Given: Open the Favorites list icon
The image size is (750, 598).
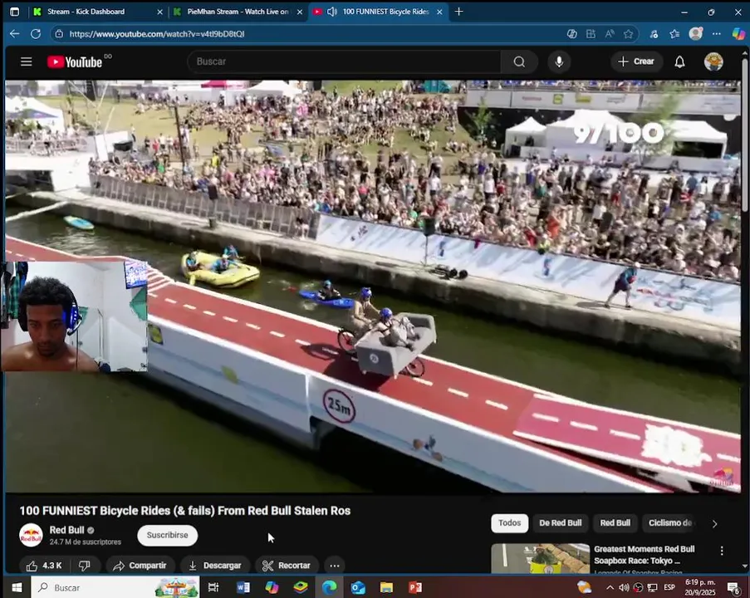Looking at the screenshot, I should [x=675, y=34].
